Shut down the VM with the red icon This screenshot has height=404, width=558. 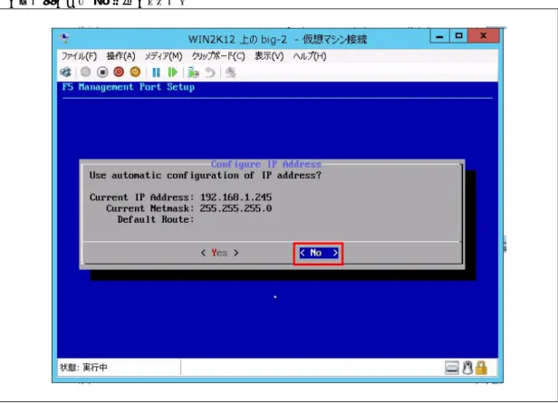pyautogui.click(x=119, y=72)
